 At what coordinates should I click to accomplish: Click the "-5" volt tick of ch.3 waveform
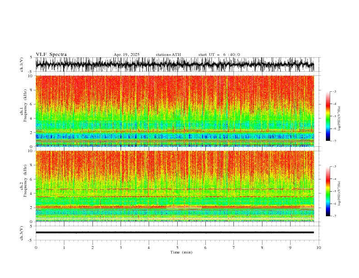click(30, 240)
